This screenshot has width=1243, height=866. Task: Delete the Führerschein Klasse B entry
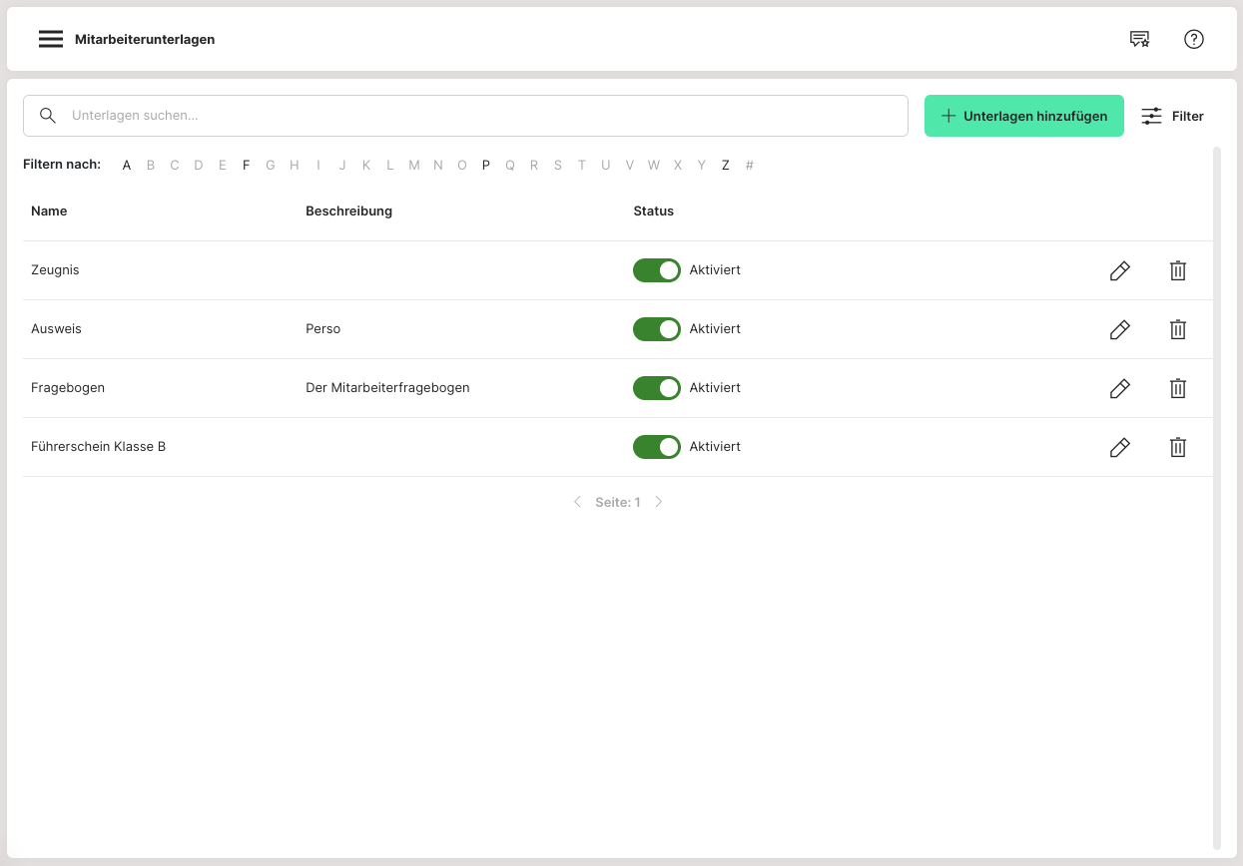click(x=1178, y=447)
